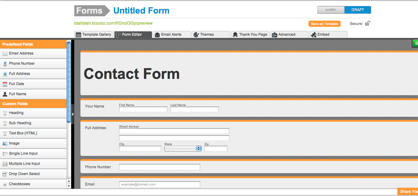Image resolution: width=418 pixels, height=196 pixels.
Task: Click the Embed puzzle piece icon
Action: pyautogui.click(x=313, y=35)
